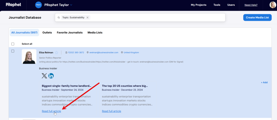Image resolution: width=277 pixels, height=120 pixels.
Task: Click the Create Media List button
Action: [258, 18]
